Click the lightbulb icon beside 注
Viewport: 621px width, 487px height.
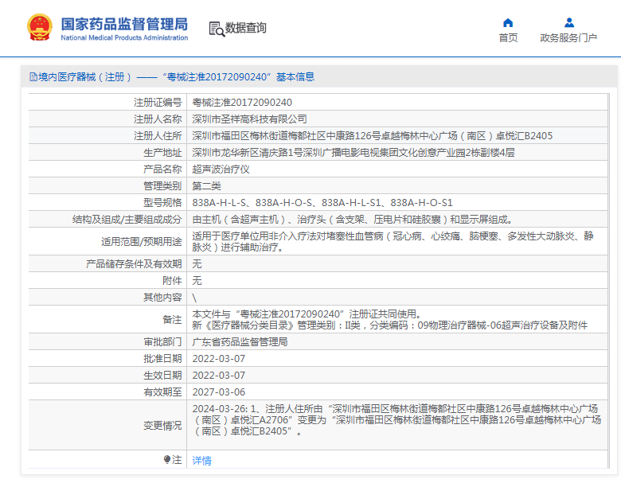tap(167, 460)
